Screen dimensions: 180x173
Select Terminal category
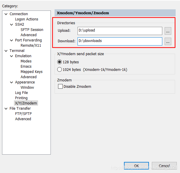17,51
